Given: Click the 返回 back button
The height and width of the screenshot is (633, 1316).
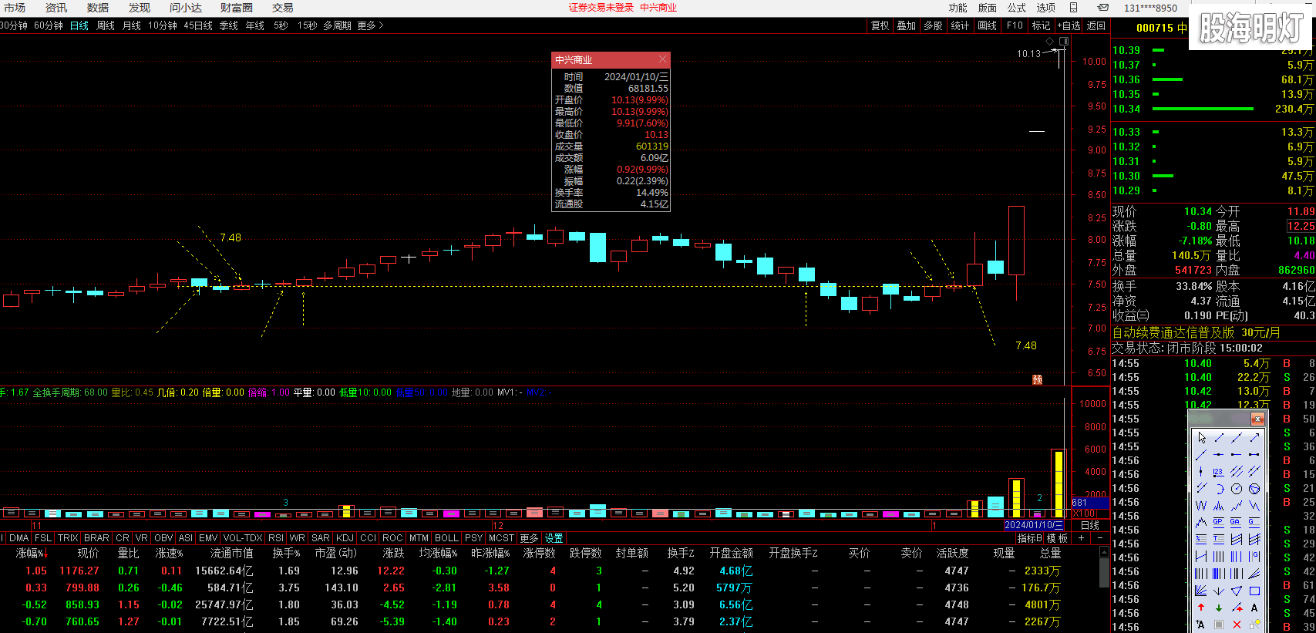Looking at the screenshot, I should (1096, 25).
